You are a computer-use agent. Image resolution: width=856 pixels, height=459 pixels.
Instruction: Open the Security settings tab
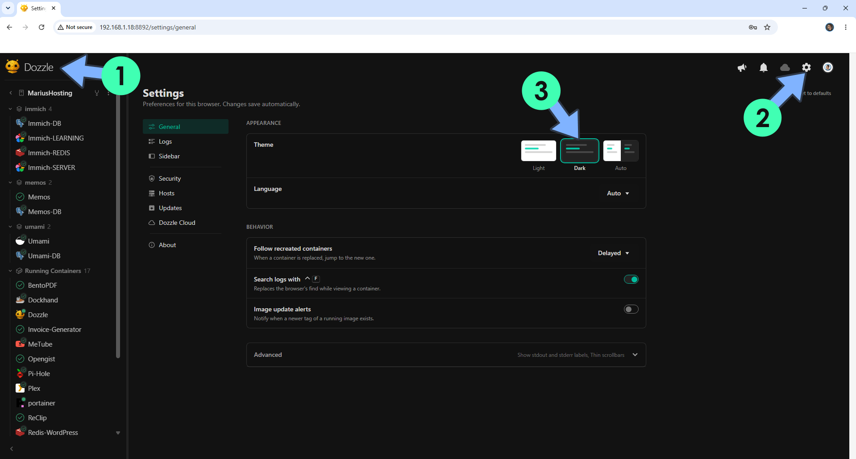tap(186, 178)
